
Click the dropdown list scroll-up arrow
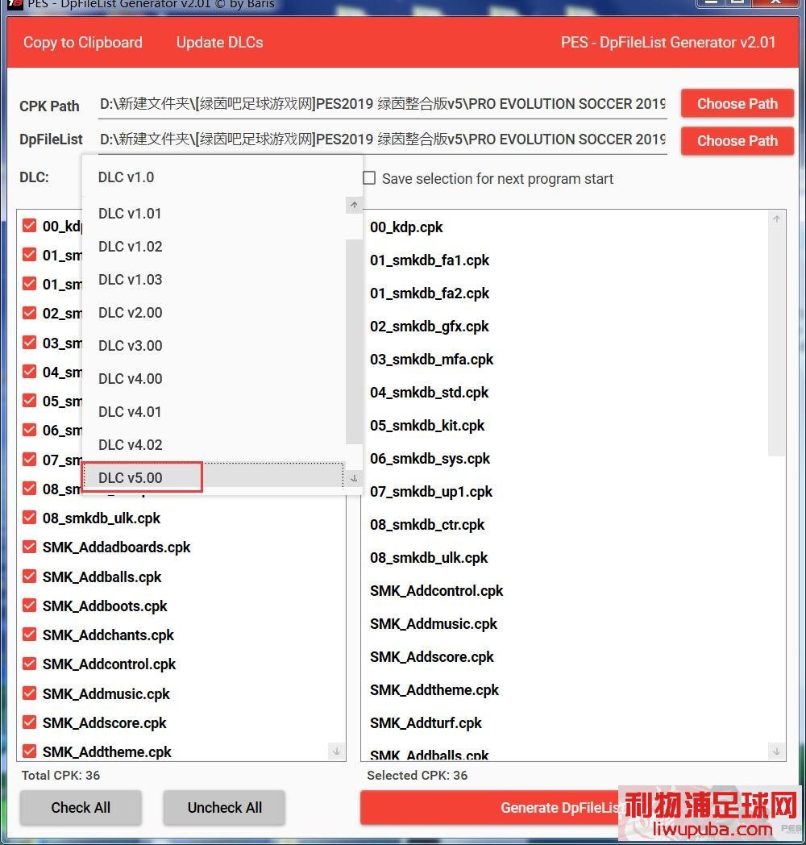coord(354,205)
